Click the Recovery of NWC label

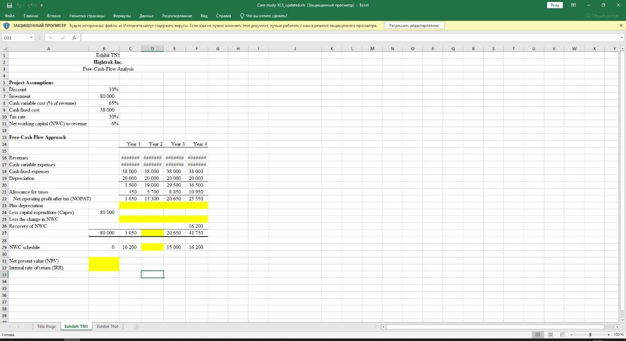coord(28,226)
